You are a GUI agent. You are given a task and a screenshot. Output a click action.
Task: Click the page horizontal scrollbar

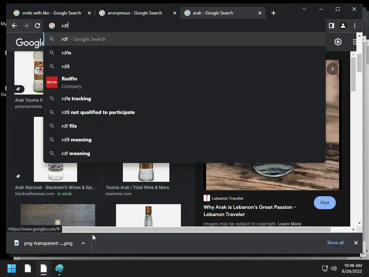[x=196, y=229]
